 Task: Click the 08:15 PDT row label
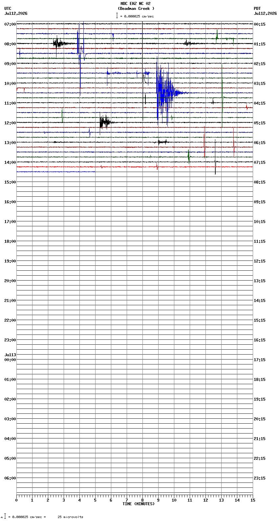(260, 182)
